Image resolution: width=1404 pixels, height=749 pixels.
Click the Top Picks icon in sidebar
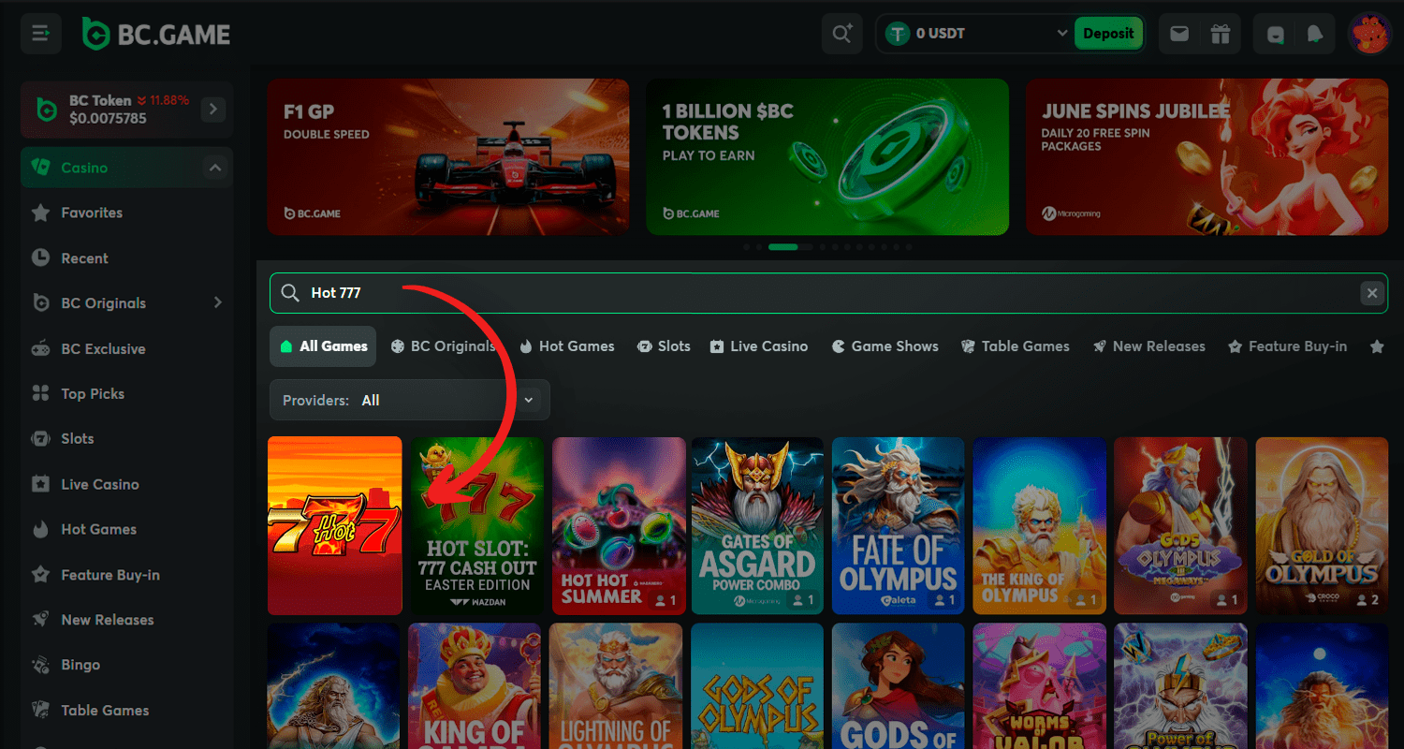click(x=40, y=393)
